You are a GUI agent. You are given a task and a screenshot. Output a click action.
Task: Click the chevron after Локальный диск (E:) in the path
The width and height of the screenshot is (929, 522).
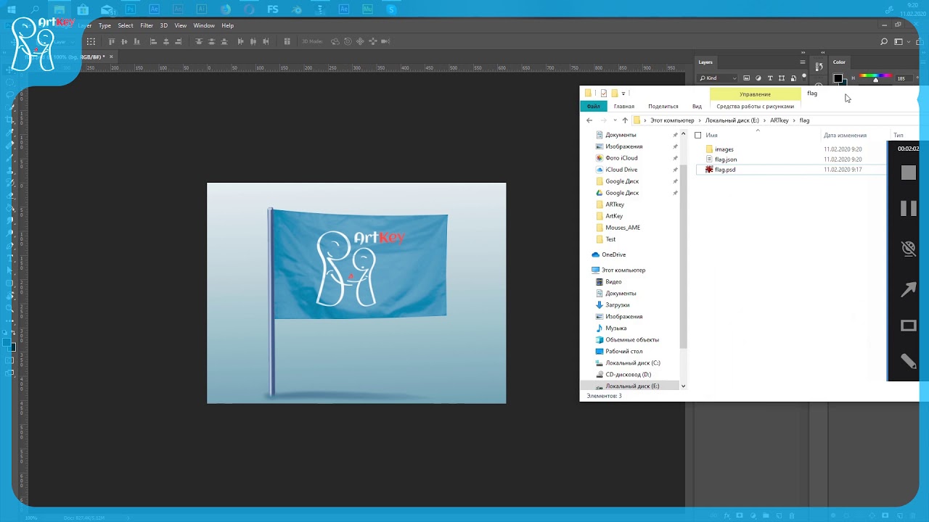[x=764, y=120]
